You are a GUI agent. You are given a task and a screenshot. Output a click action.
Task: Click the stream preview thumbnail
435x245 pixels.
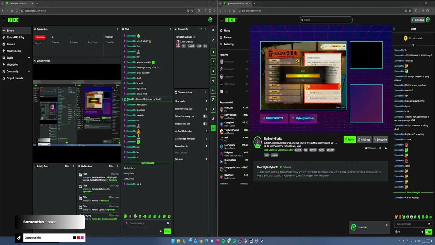77,113
